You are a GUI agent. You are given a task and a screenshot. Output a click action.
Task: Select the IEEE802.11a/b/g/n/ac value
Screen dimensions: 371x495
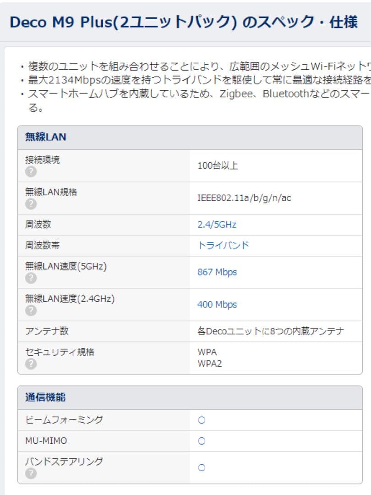[x=244, y=198]
